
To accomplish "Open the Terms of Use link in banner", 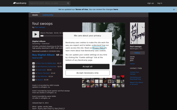I will click(81, 9).
